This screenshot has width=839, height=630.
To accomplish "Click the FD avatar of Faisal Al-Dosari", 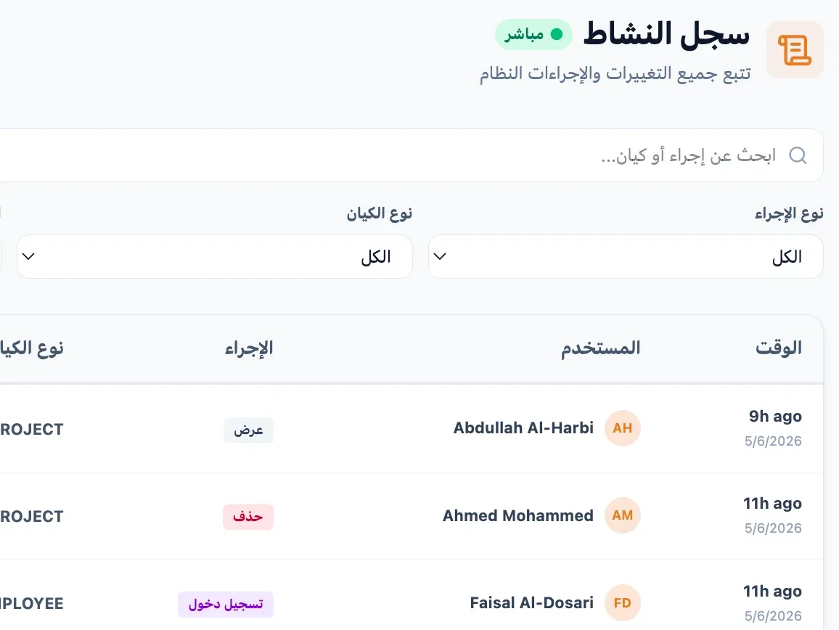I will click(622, 603).
